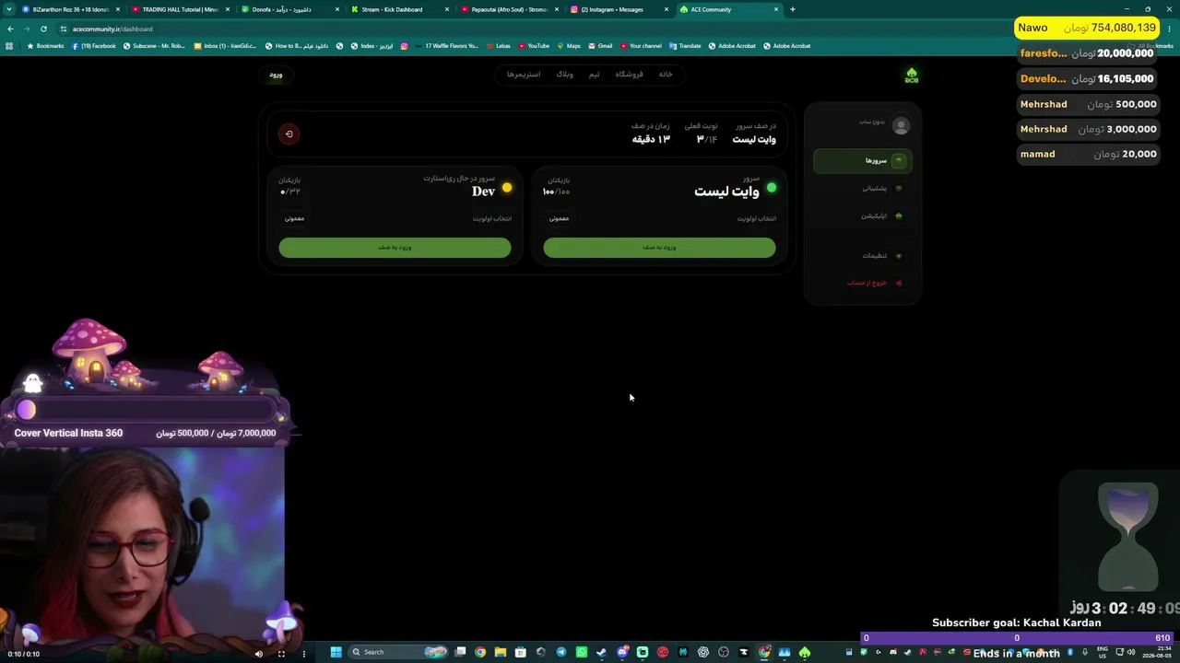Open تنظیمات (settings) in the sidebar
1180x663 pixels.
click(x=863, y=256)
